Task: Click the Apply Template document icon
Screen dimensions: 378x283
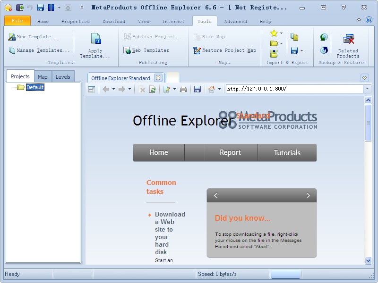Action: tap(96, 39)
